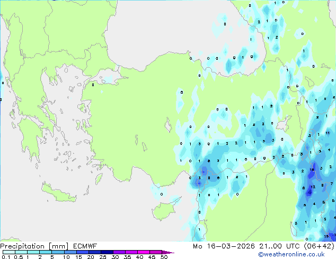Viewport: 336px width, 259px height.
Task: Click the map value '11' on the right edge
Action: coord(328,133)
